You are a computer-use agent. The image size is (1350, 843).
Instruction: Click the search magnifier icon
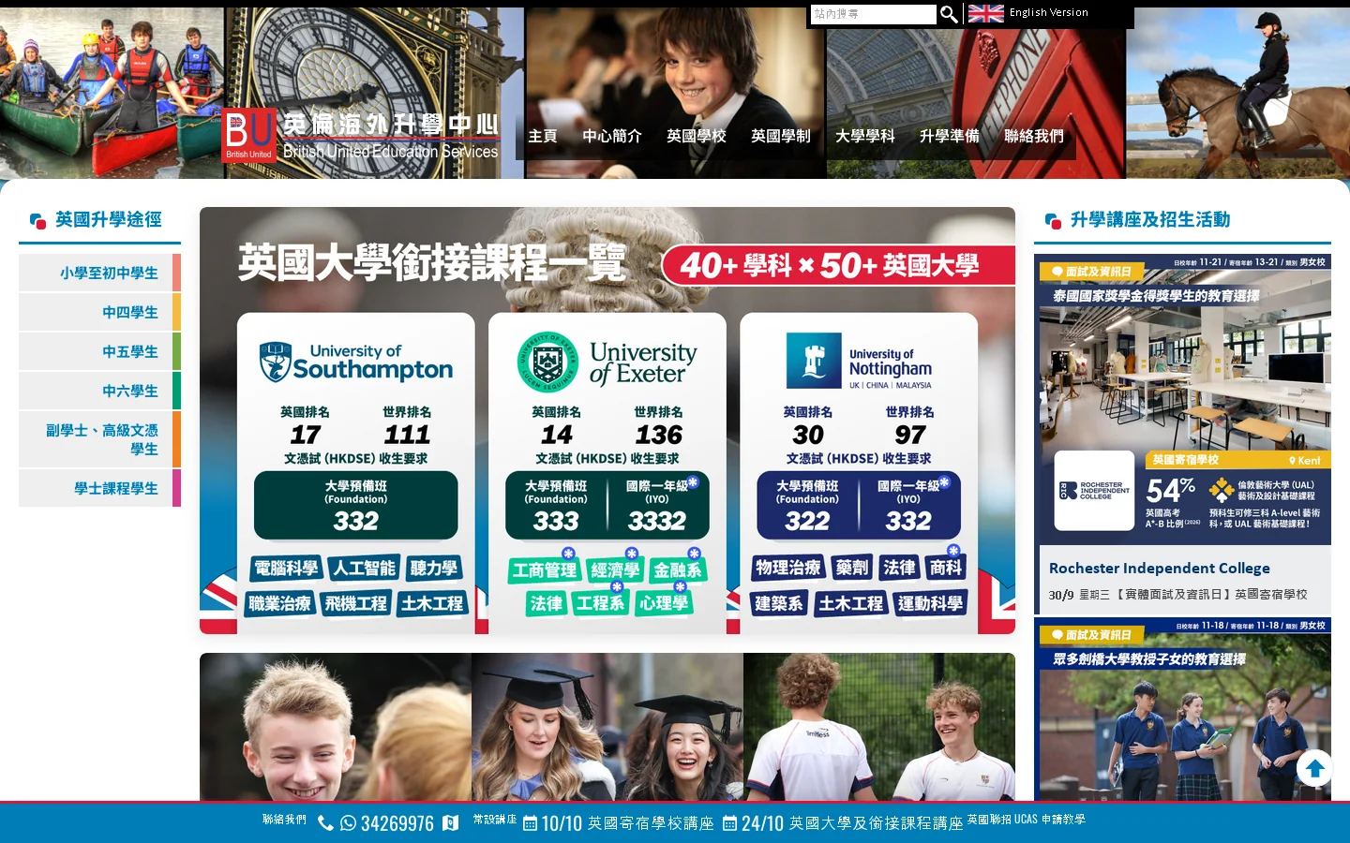click(949, 14)
